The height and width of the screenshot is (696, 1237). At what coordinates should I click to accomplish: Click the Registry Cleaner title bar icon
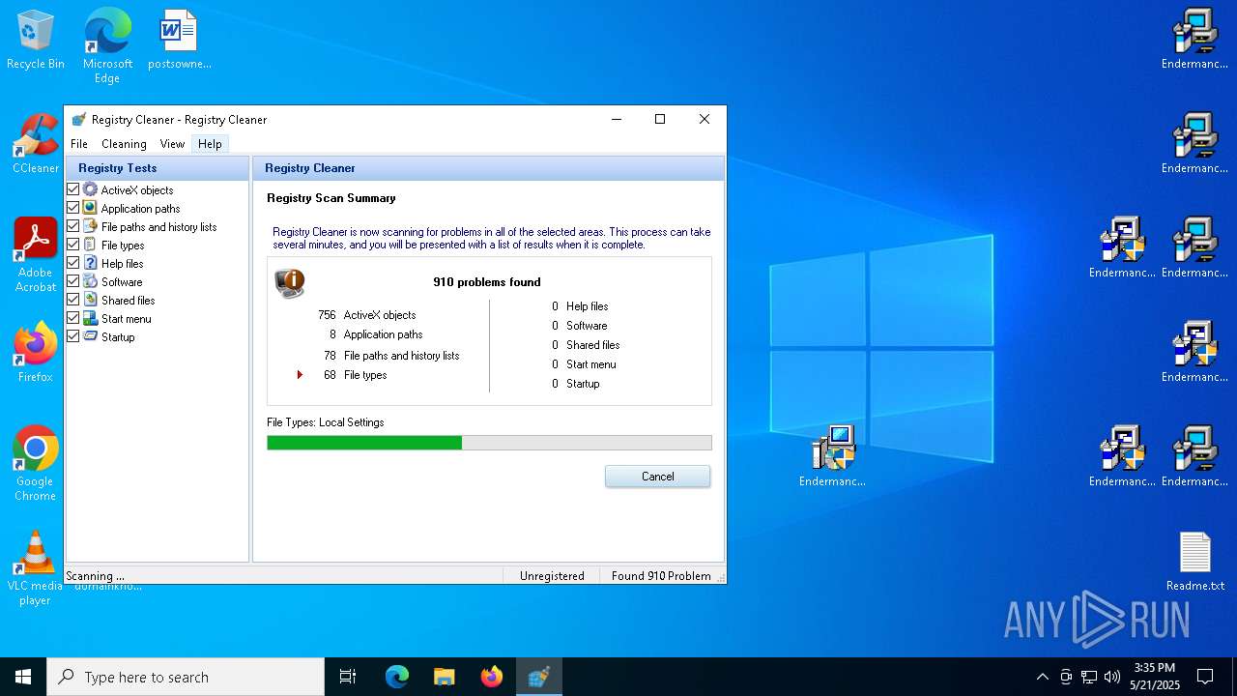tap(79, 120)
